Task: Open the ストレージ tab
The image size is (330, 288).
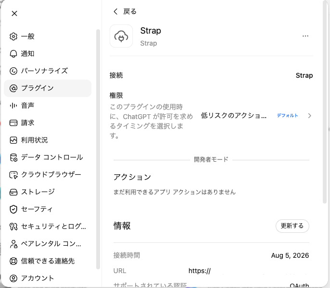Action: pos(48,192)
